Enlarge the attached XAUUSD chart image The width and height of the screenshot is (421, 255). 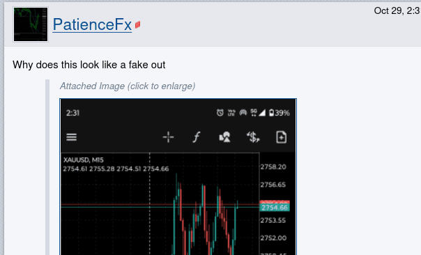(x=178, y=177)
